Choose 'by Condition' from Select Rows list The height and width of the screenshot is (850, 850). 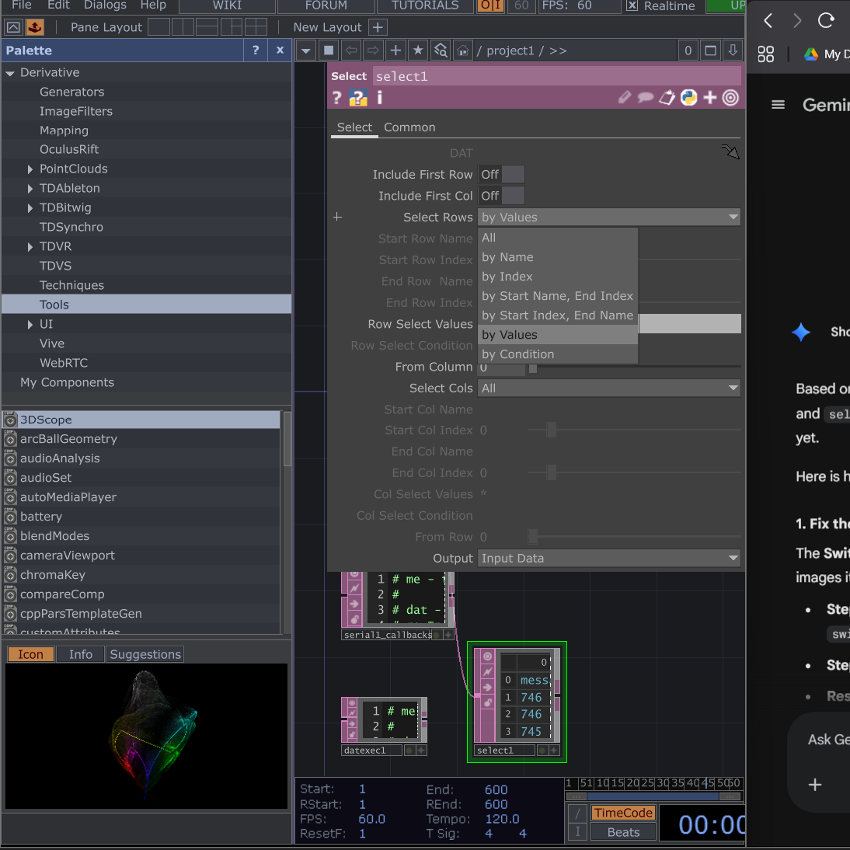pyautogui.click(x=517, y=354)
